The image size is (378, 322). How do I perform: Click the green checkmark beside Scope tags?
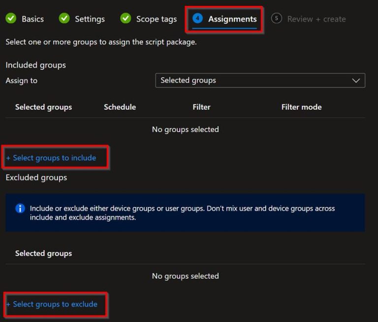point(126,19)
